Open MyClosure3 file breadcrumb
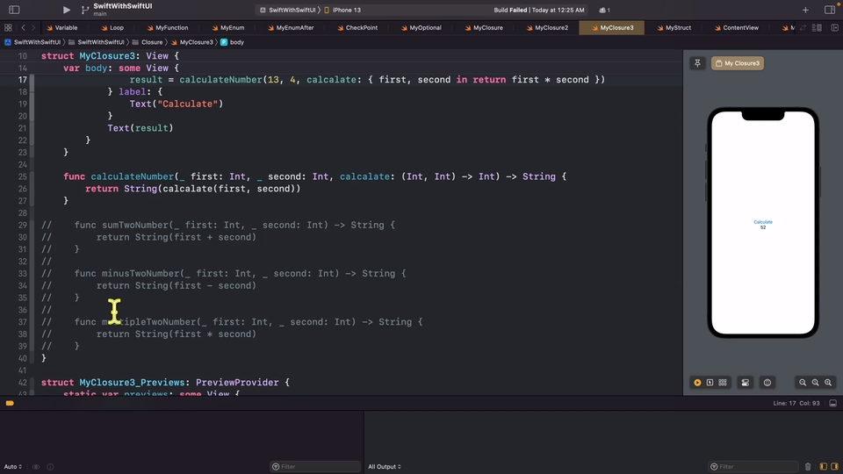The width and height of the screenshot is (843, 474). 192,42
